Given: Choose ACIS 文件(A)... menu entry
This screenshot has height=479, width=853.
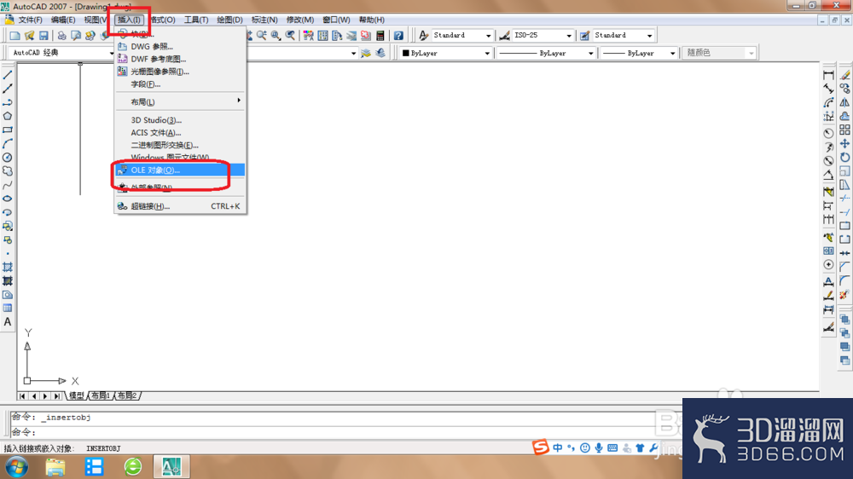Looking at the screenshot, I should [180, 132].
